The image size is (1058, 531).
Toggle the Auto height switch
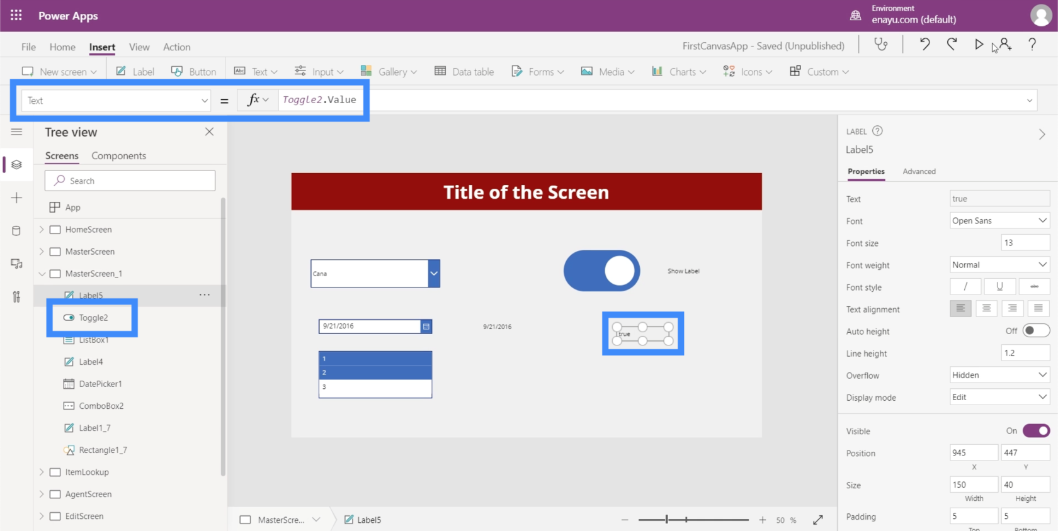click(1036, 331)
